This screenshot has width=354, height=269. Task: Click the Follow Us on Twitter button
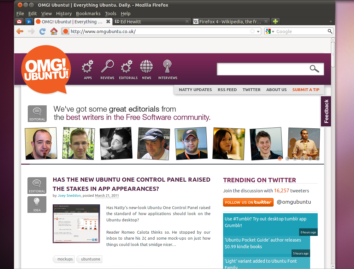(248, 202)
